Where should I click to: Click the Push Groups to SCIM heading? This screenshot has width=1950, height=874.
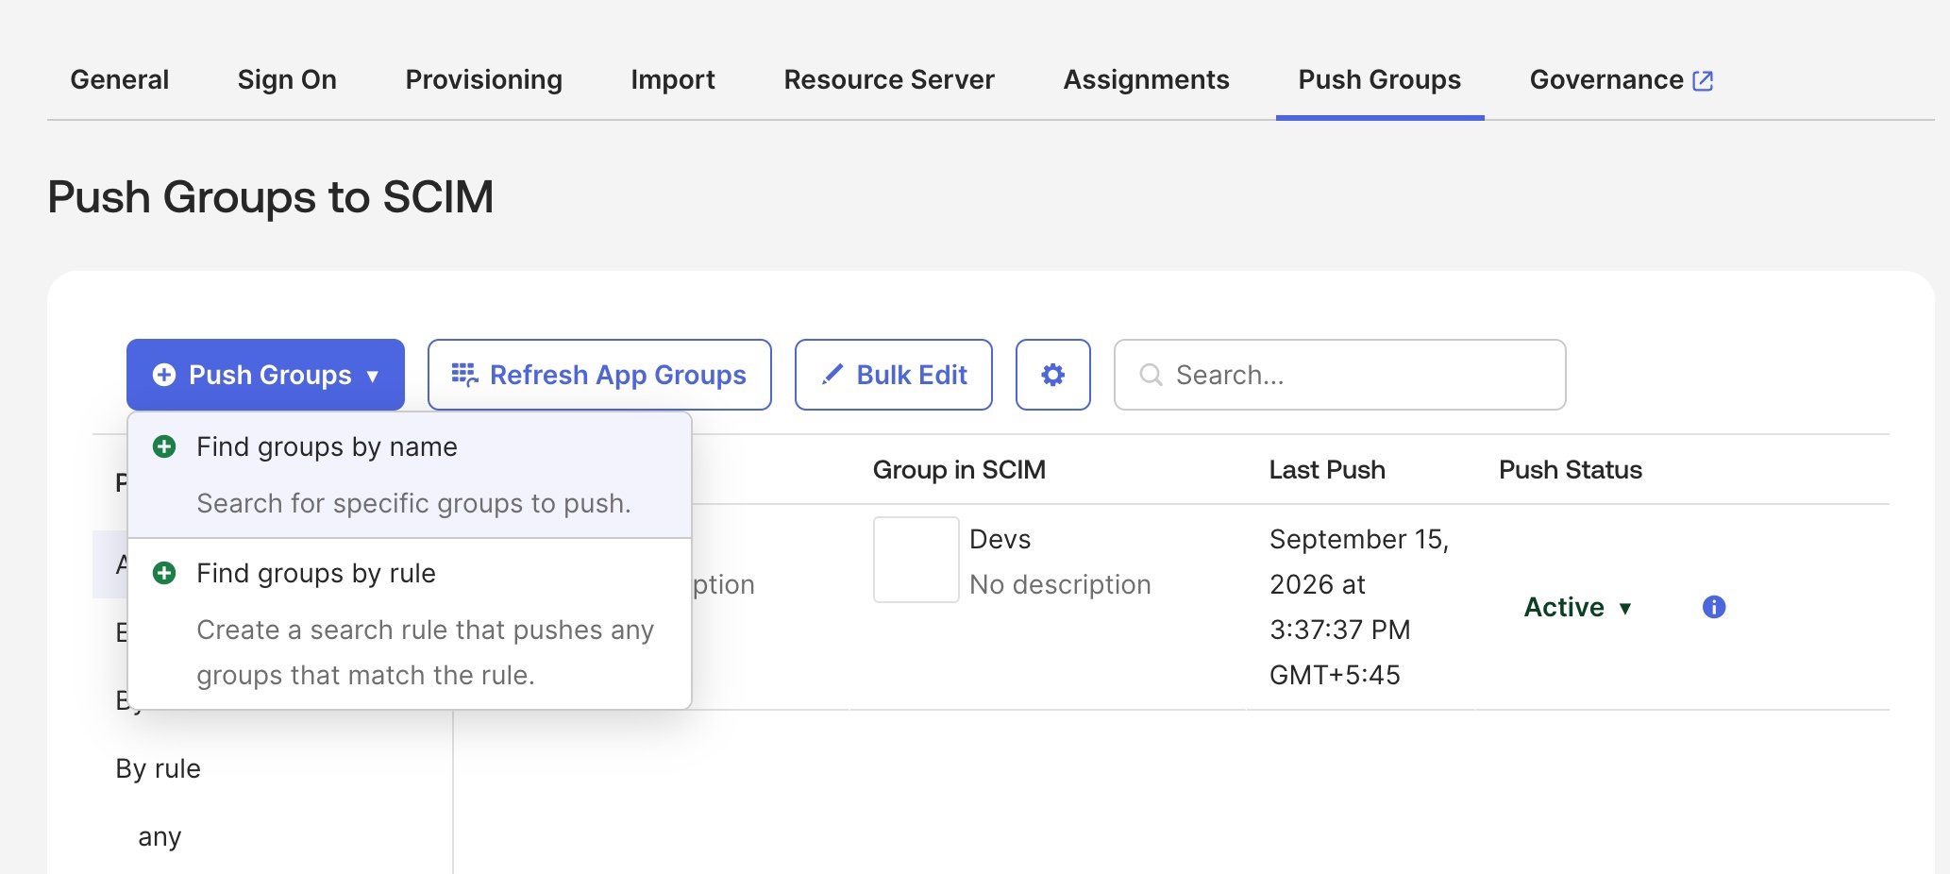(270, 197)
